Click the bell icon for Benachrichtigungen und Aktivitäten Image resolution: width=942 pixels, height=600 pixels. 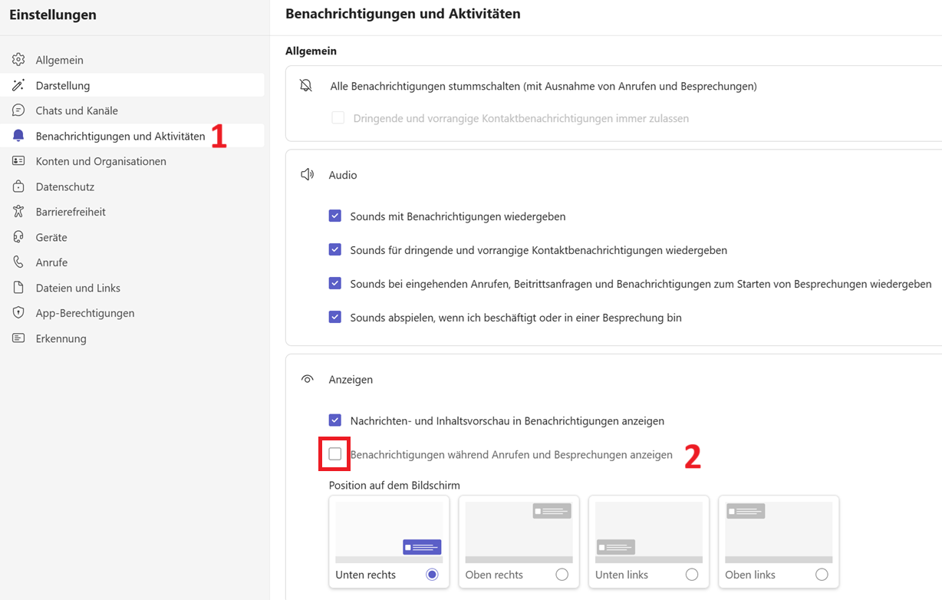pos(18,136)
